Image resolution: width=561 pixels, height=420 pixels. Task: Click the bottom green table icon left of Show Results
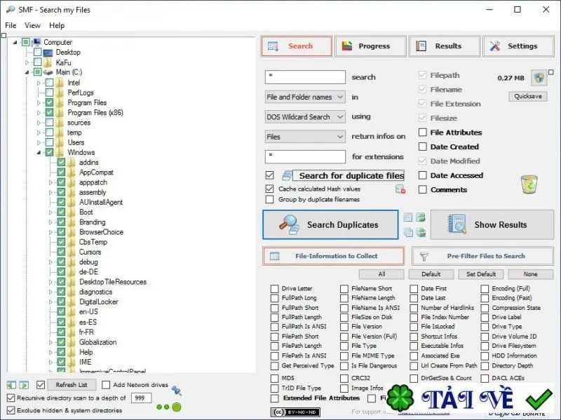click(x=421, y=233)
